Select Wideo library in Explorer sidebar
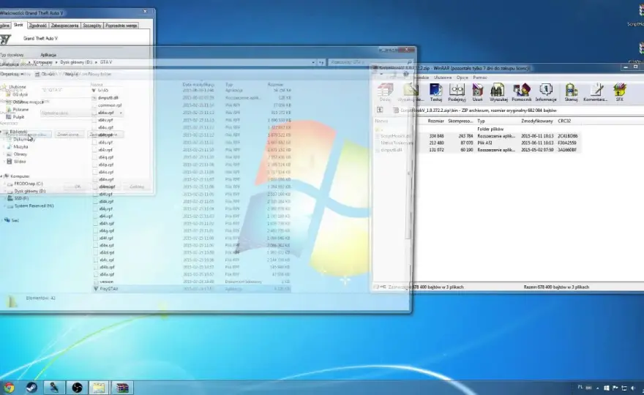Screen dimensions: 644x395 [x=20, y=162]
